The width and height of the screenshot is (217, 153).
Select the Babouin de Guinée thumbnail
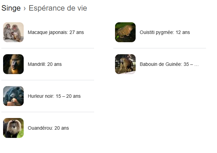point(125,64)
